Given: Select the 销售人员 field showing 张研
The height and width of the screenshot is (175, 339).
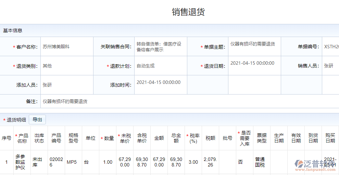Looking at the screenshot, I should pyautogui.click(x=329, y=66).
